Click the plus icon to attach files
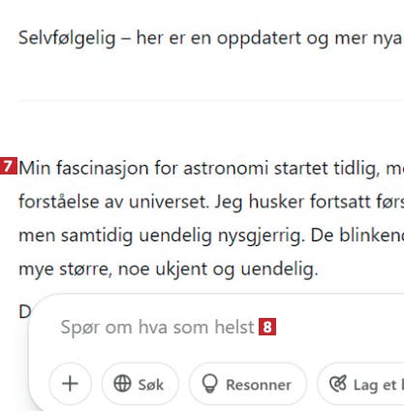Image resolution: width=404 pixels, height=411 pixels. point(70,384)
